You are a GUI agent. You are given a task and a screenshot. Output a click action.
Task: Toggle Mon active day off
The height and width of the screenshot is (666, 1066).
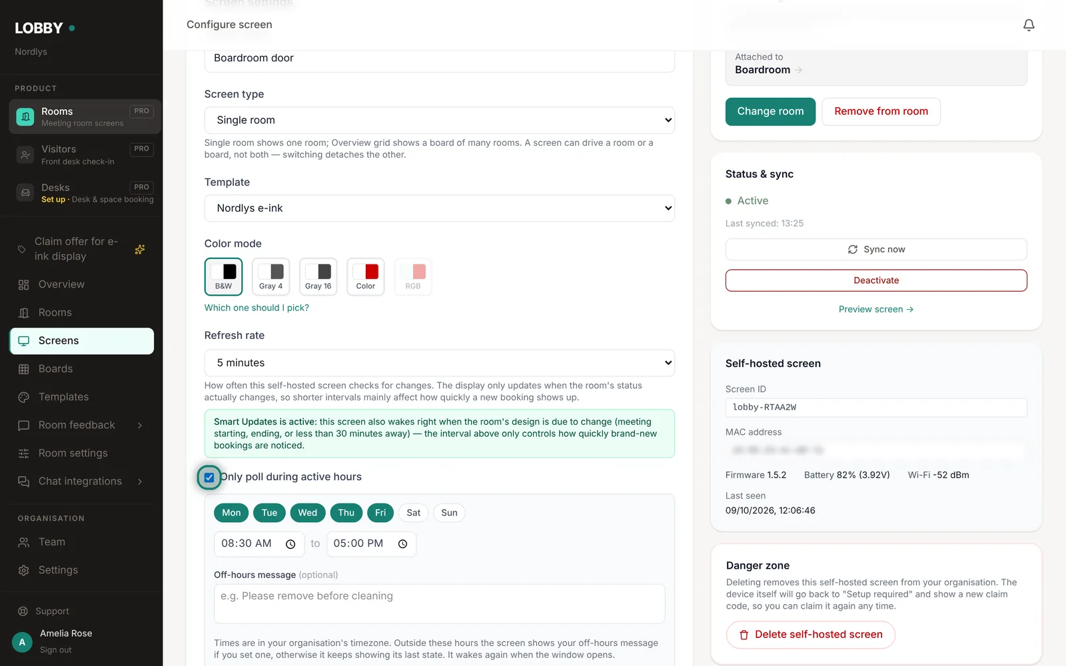click(x=231, y=513)
